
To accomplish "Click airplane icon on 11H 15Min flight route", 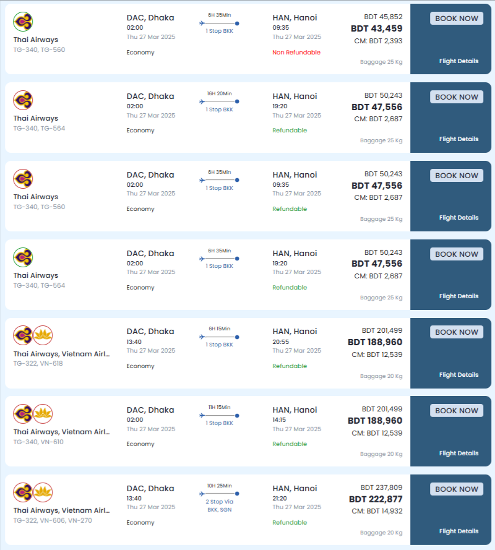I will pos(202,416).
